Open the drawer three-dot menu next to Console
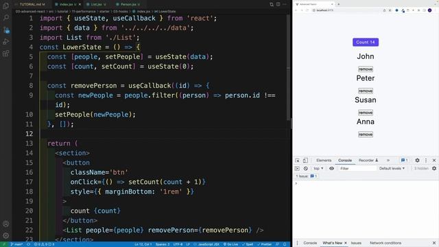 [x=297, y=243]
